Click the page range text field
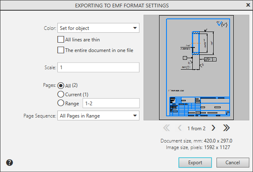The width and height of the screenshot is (253, 172). [111, 103]
